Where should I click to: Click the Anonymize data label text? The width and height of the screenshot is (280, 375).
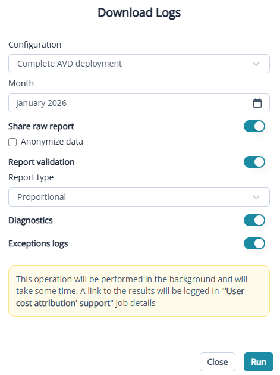click(52, 142)
